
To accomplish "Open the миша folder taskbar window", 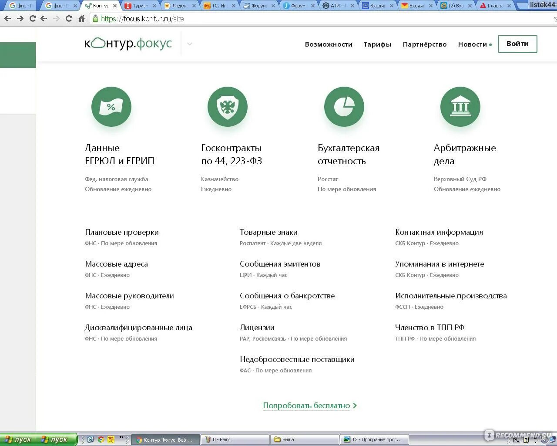I will 305,440.
